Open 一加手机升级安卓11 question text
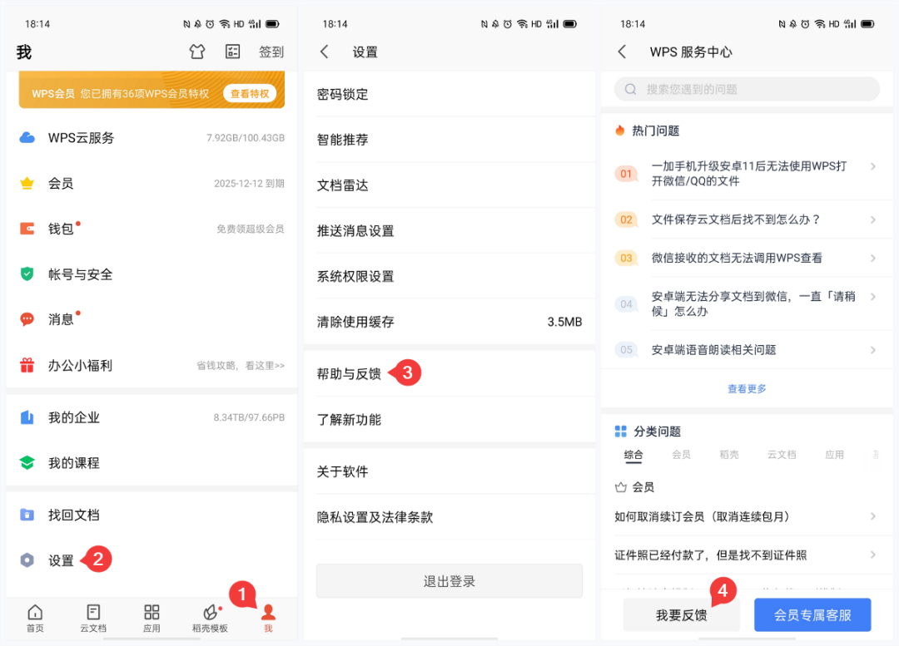899x646 pixels. [x=749, y=174]
